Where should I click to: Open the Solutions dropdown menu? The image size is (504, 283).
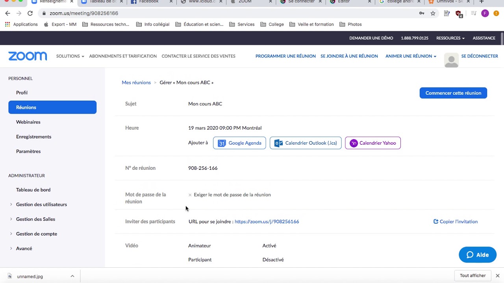click(70, 56)
